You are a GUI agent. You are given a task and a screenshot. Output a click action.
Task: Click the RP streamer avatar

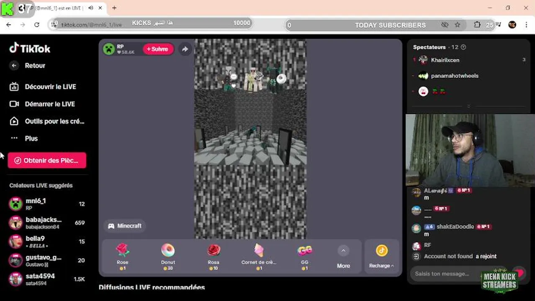[x=109, y=49]
